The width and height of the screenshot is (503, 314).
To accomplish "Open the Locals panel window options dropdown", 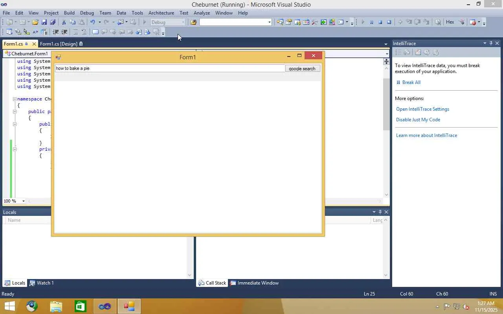I will [x=374, y=212].
